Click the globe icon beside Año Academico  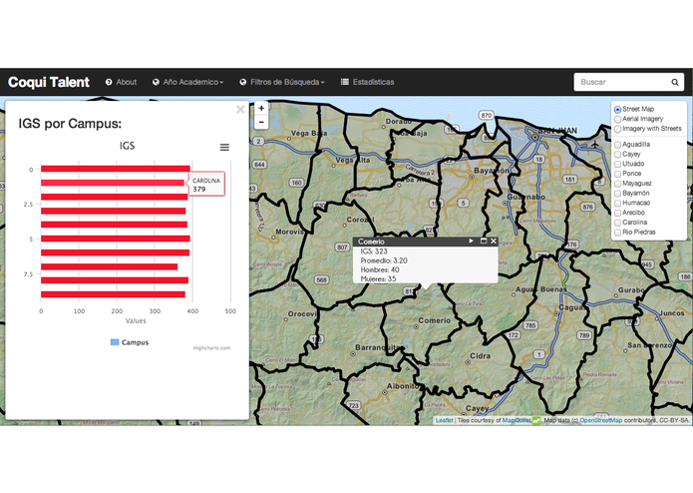tap(156, 82)
